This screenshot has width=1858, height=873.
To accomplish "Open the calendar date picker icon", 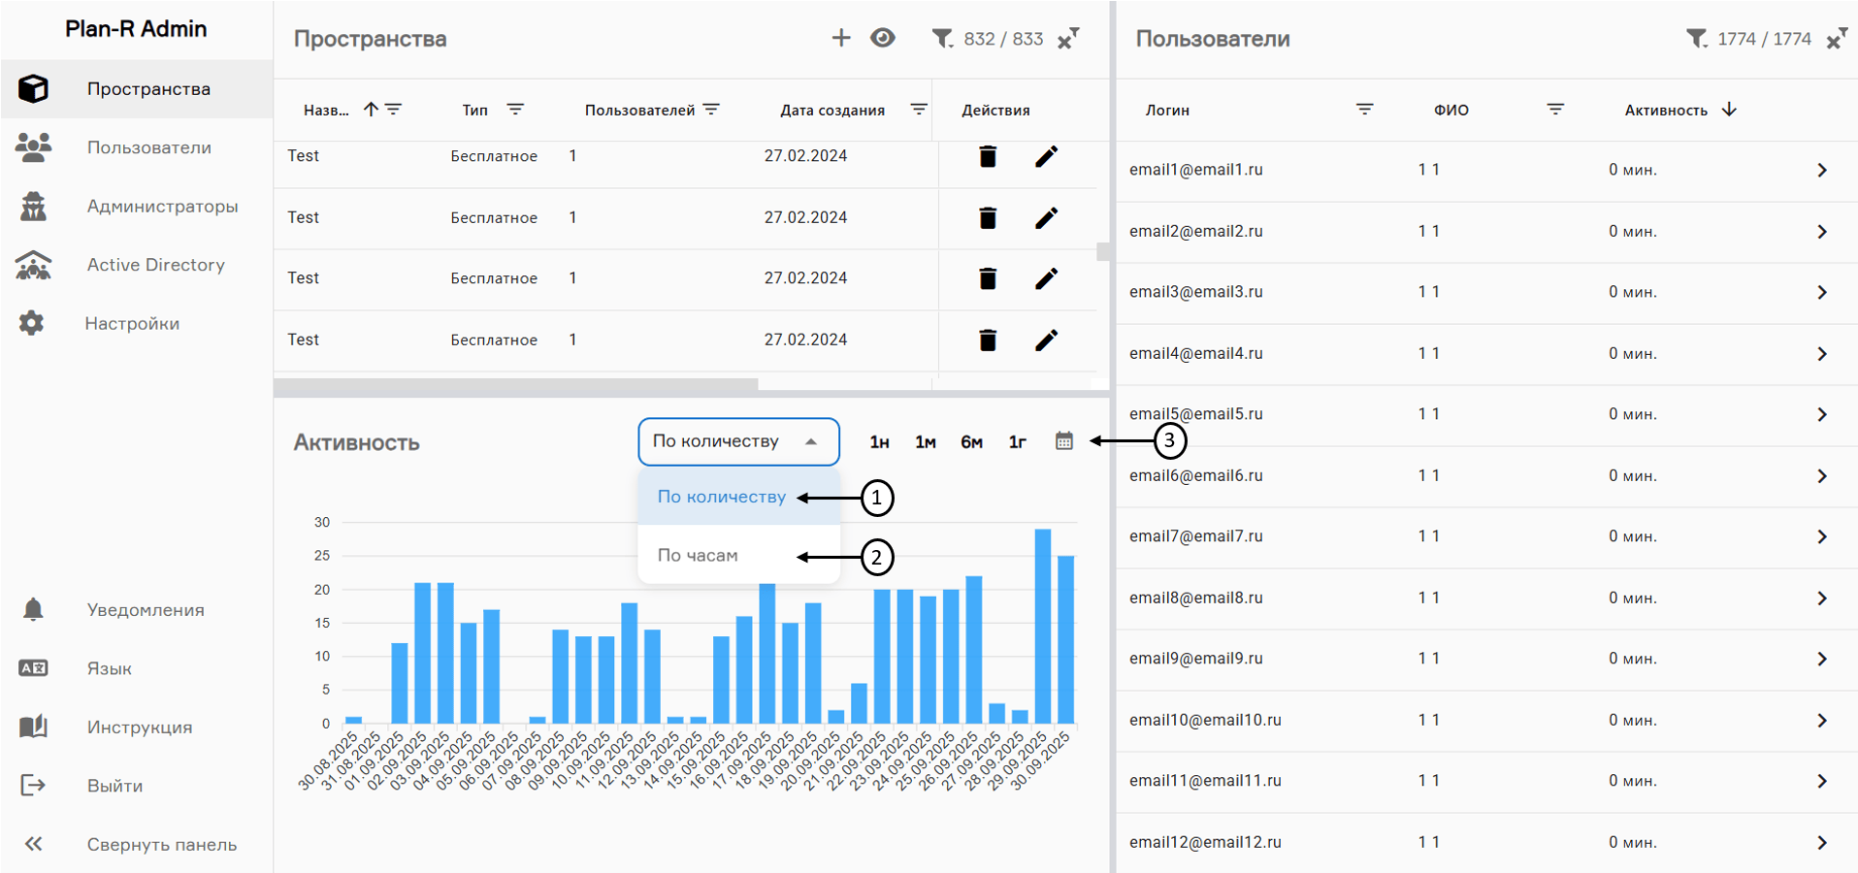I will [x=1064, y=441].
